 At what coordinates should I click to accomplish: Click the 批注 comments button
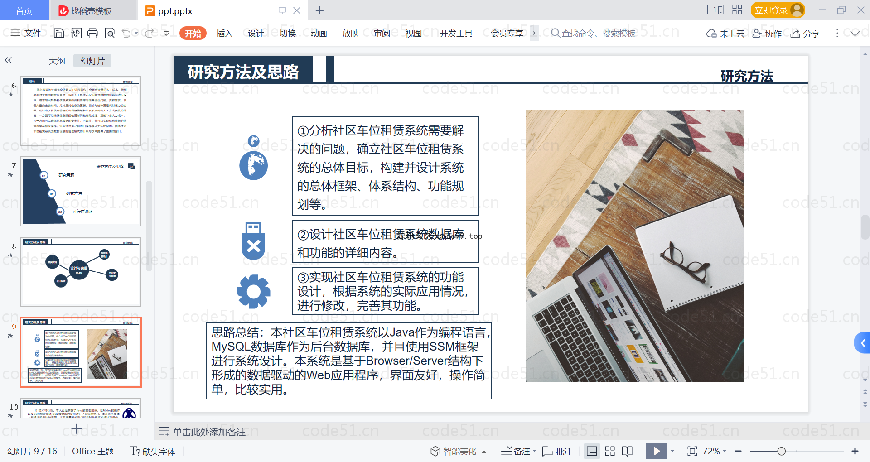[557, 451]
